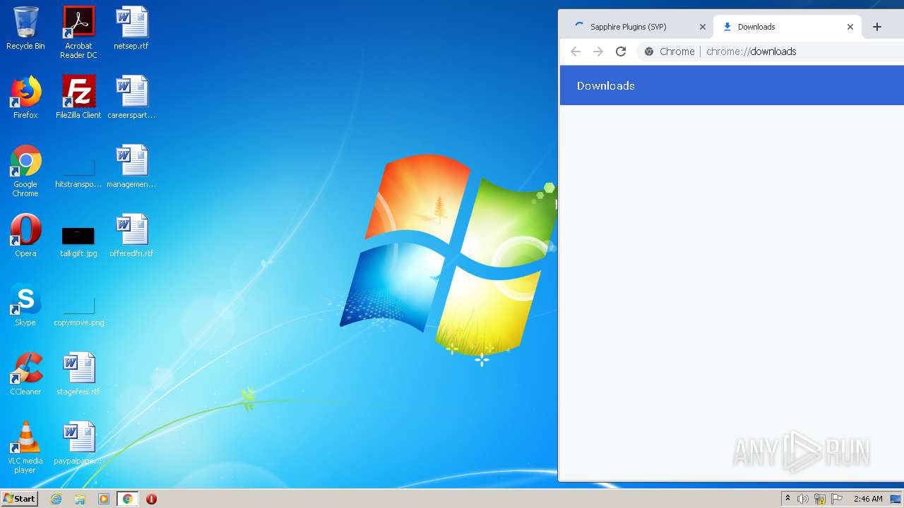This screenshot has height=508, width=904.
Task: Open the volume speaker tray icon
Action: click(x=803, y=499)
